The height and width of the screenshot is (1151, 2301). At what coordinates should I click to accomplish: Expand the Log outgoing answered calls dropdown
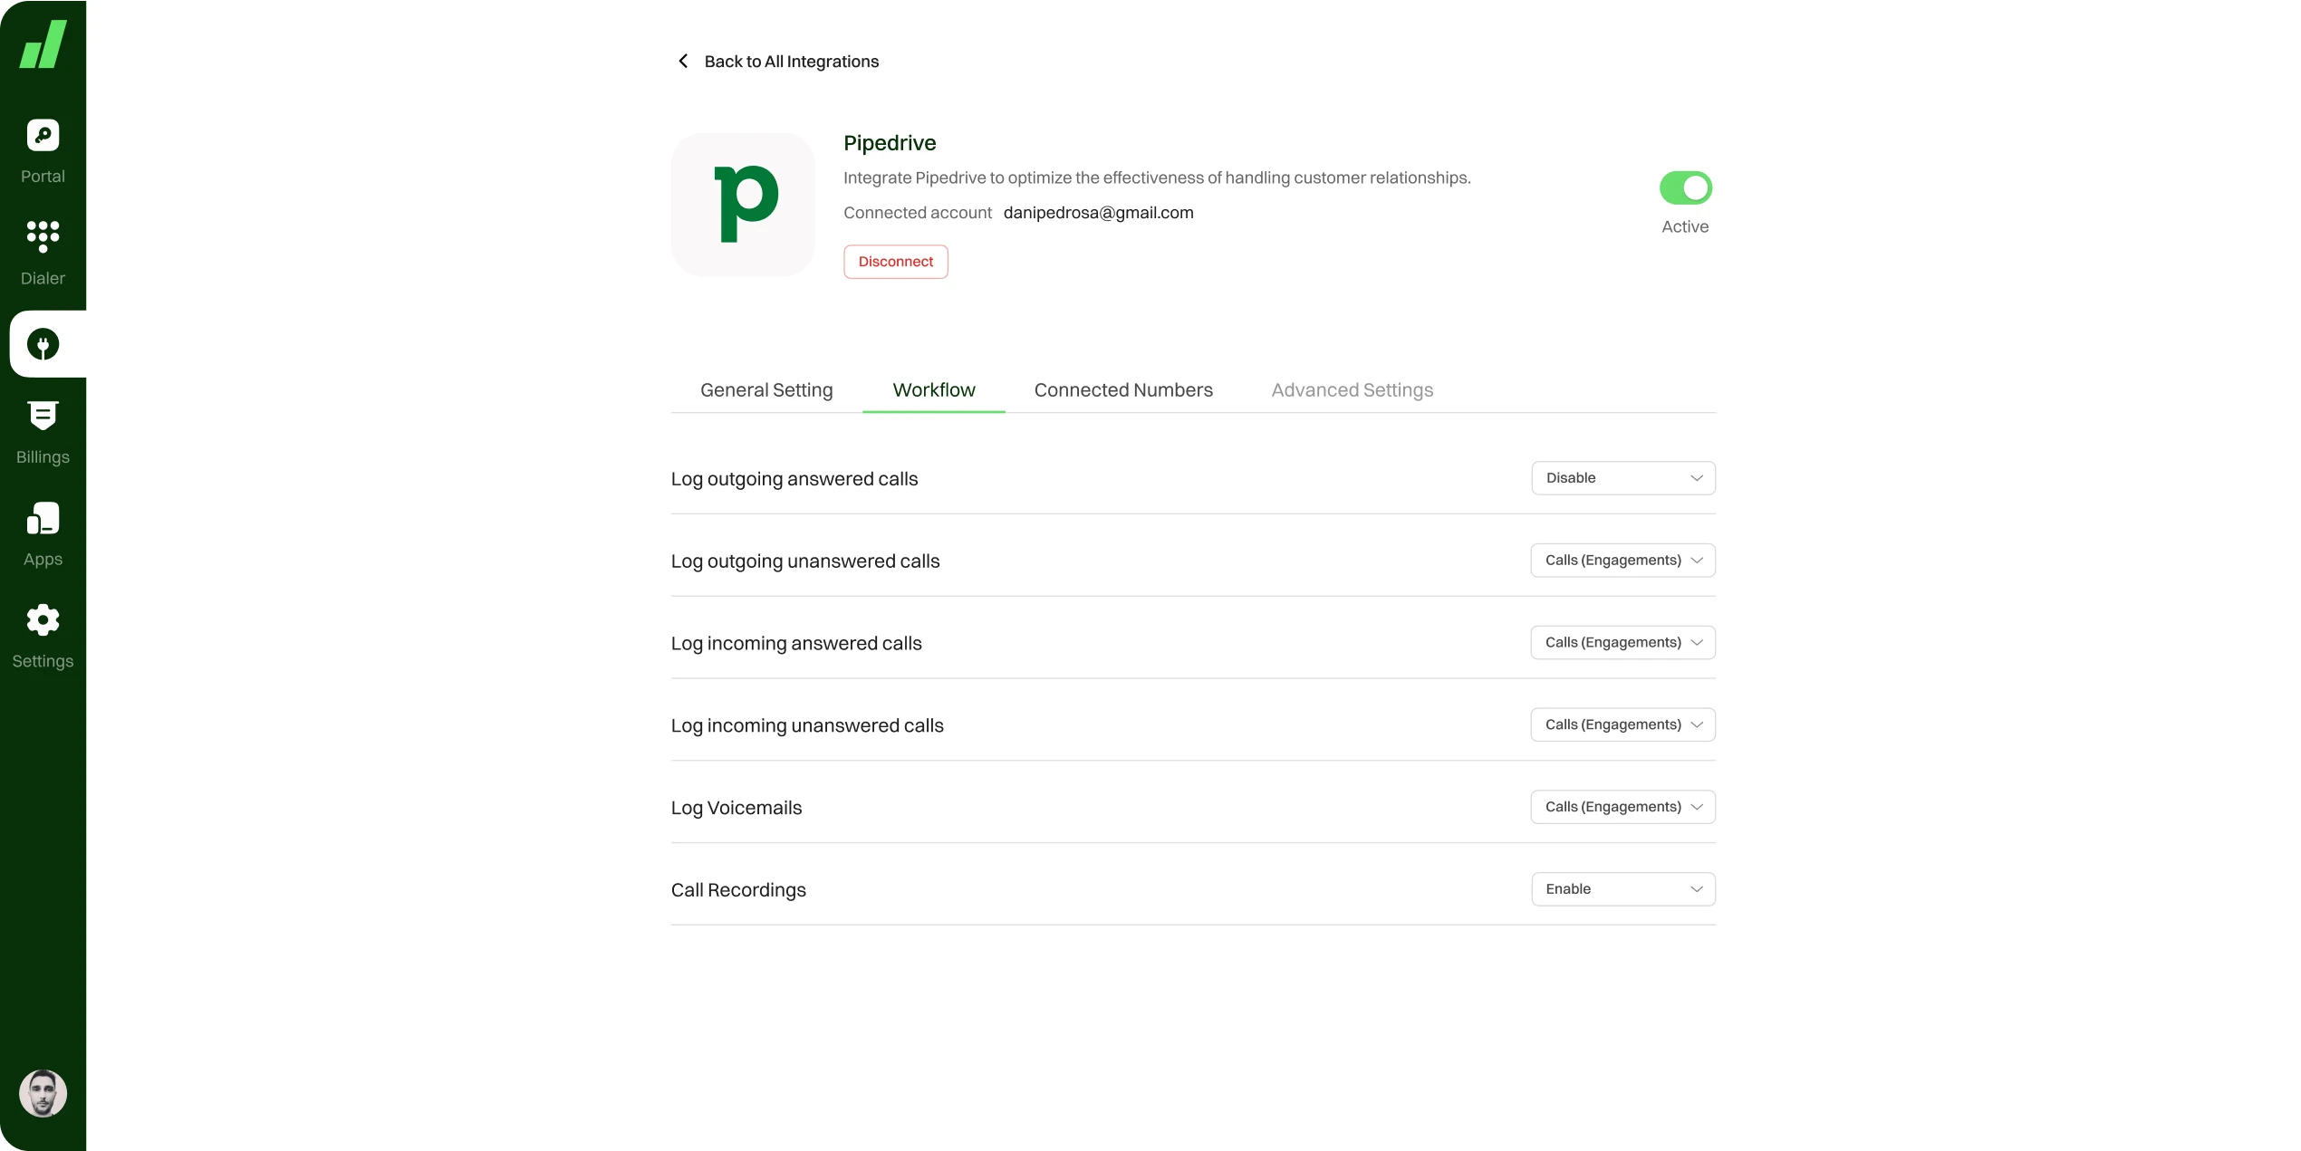(x=1622, y=478)
